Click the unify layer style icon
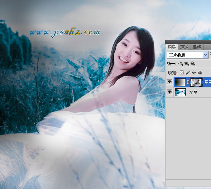This screenshot has height=189, width=211. point(193,64)
